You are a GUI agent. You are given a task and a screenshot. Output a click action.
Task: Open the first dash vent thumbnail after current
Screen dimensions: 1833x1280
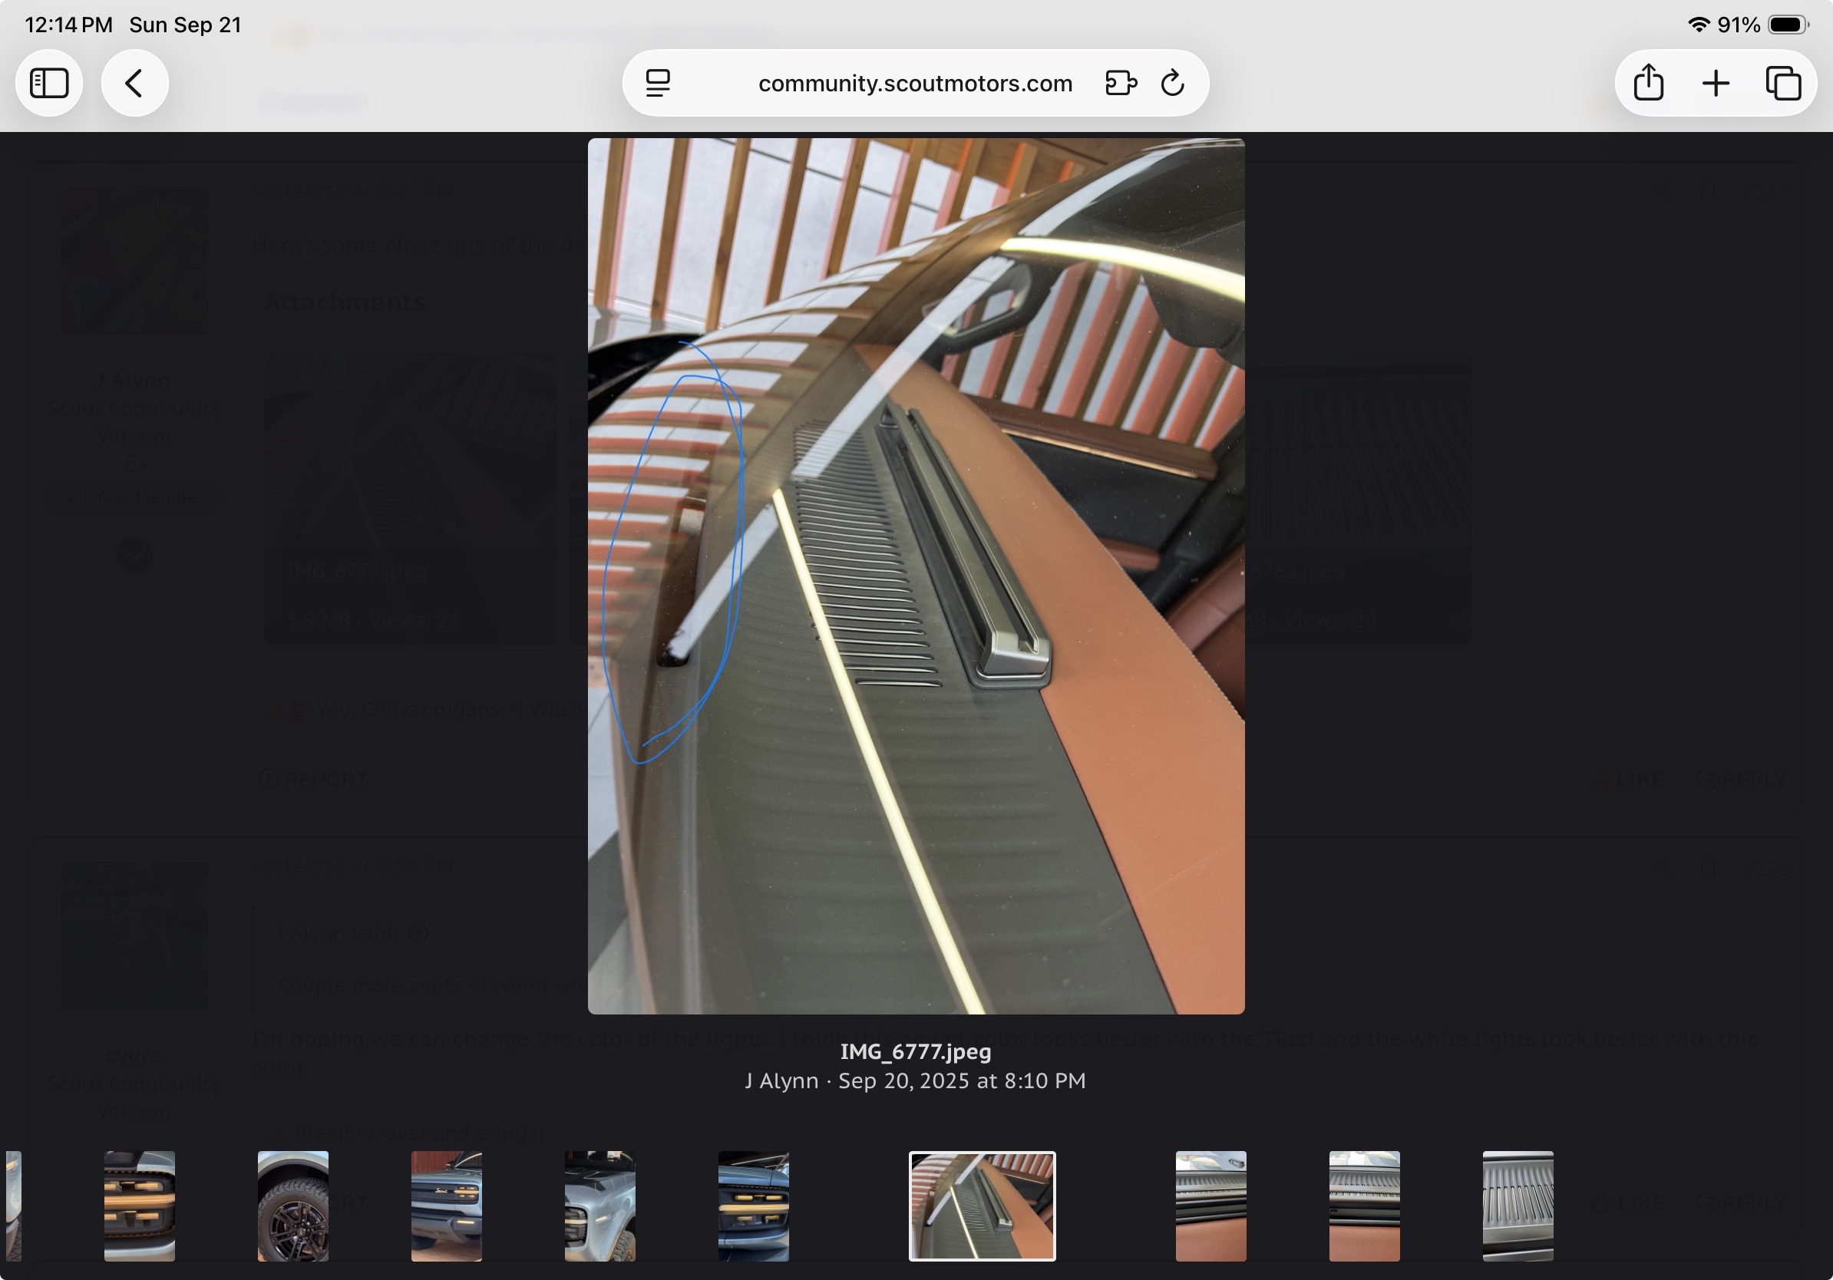pyautogui.click(x=1210, y=1205)
